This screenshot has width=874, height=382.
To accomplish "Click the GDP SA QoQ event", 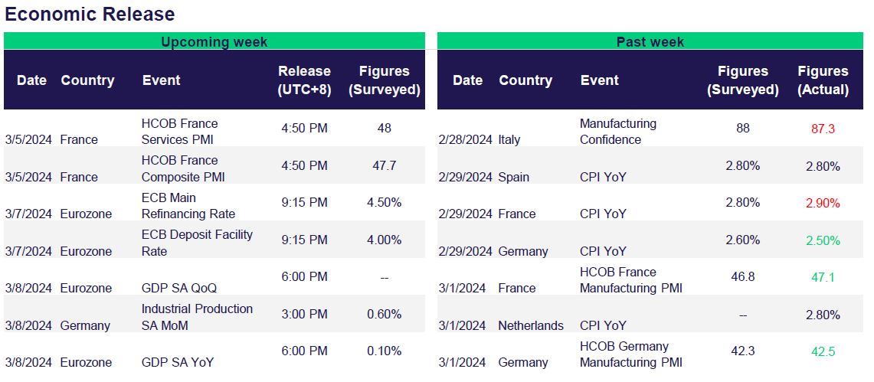I will pos(178,289).
